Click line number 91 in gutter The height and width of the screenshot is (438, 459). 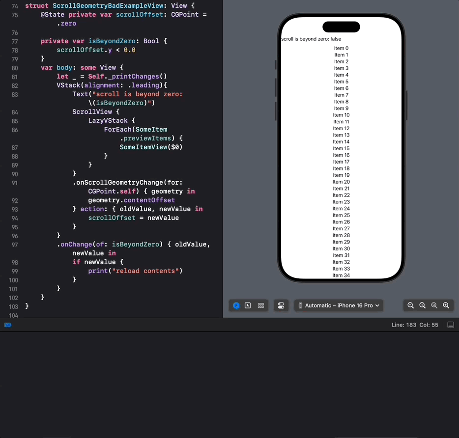[15, 183]
